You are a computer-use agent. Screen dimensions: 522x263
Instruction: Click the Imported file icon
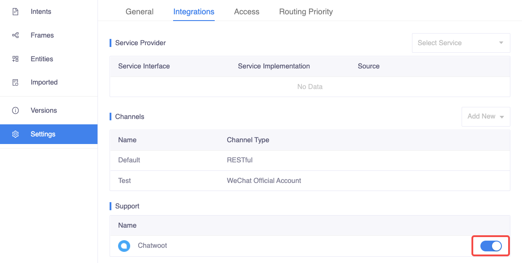(15, 82)
